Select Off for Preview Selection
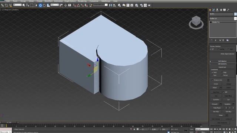This screenshot has width=237, height=133. click(x=211, y=49)
